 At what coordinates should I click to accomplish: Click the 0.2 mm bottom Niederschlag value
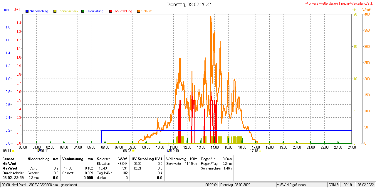[x=33, y=178]
